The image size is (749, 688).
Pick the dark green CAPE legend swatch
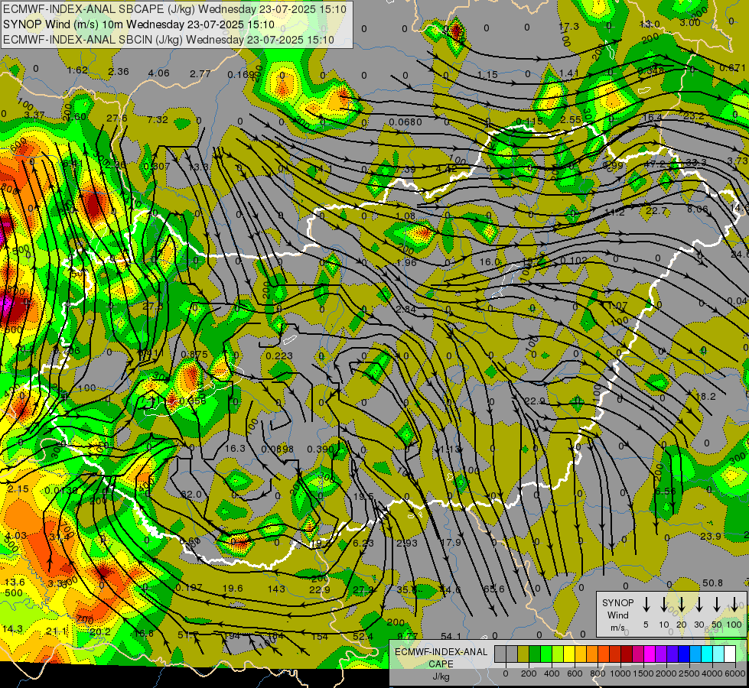(535, 654)
